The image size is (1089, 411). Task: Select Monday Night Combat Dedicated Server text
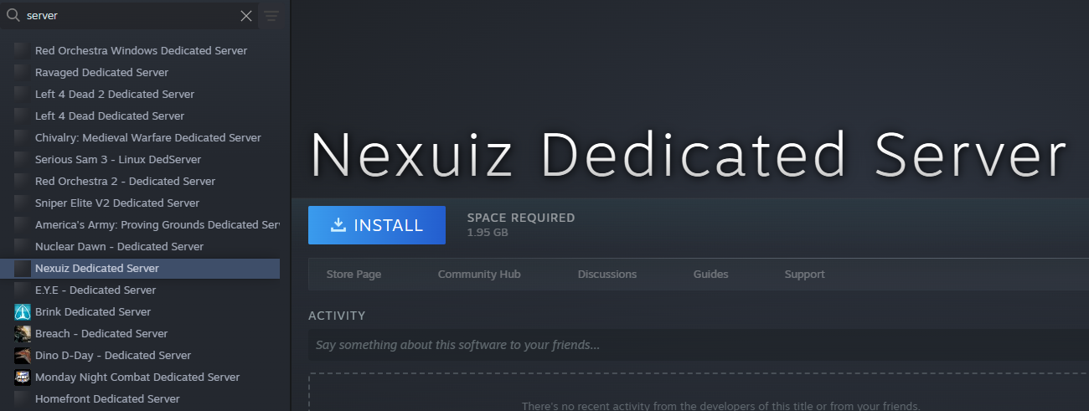pyautogui.click(x=137, y=377)
